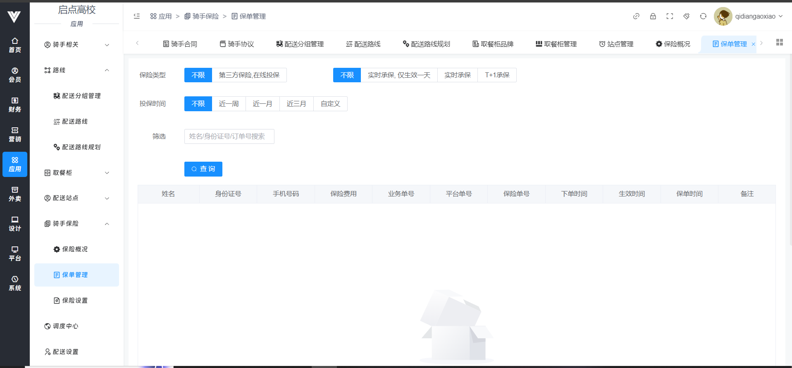This screenshot has width=792, height=368.
Task: Click the 查询 search button
Action: tap(203, 169)
